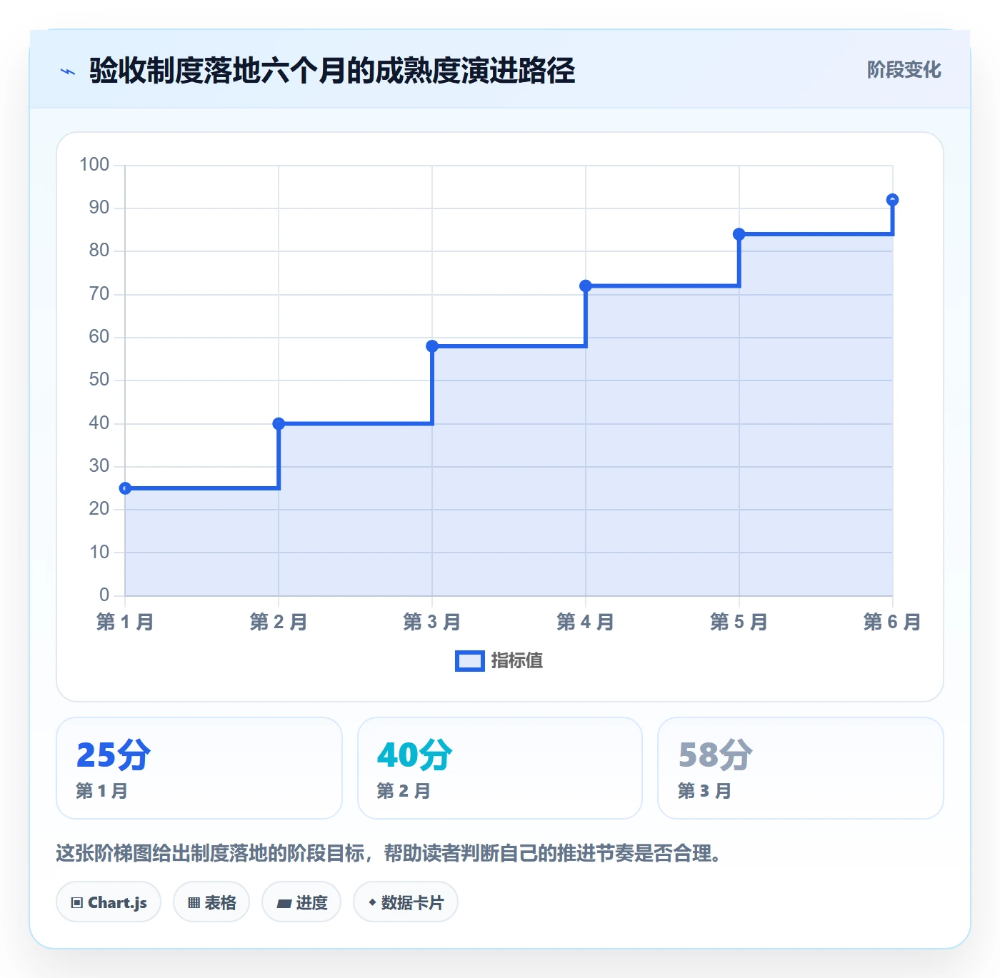The image size is (1000, 978).
Task: Select the 第 4 月 data point at 72
Action: [586, 286]
